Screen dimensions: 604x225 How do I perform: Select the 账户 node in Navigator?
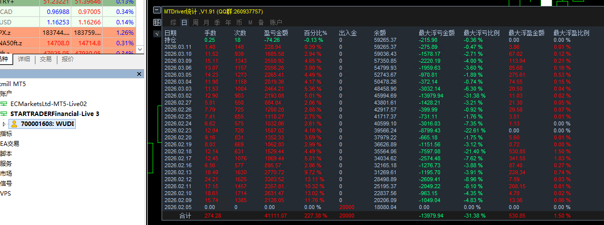coord(6,94)
